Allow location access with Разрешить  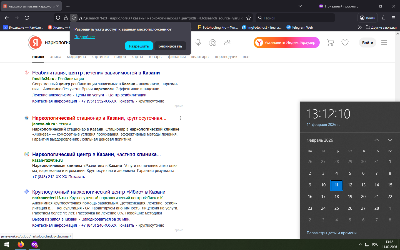(139, 46)
